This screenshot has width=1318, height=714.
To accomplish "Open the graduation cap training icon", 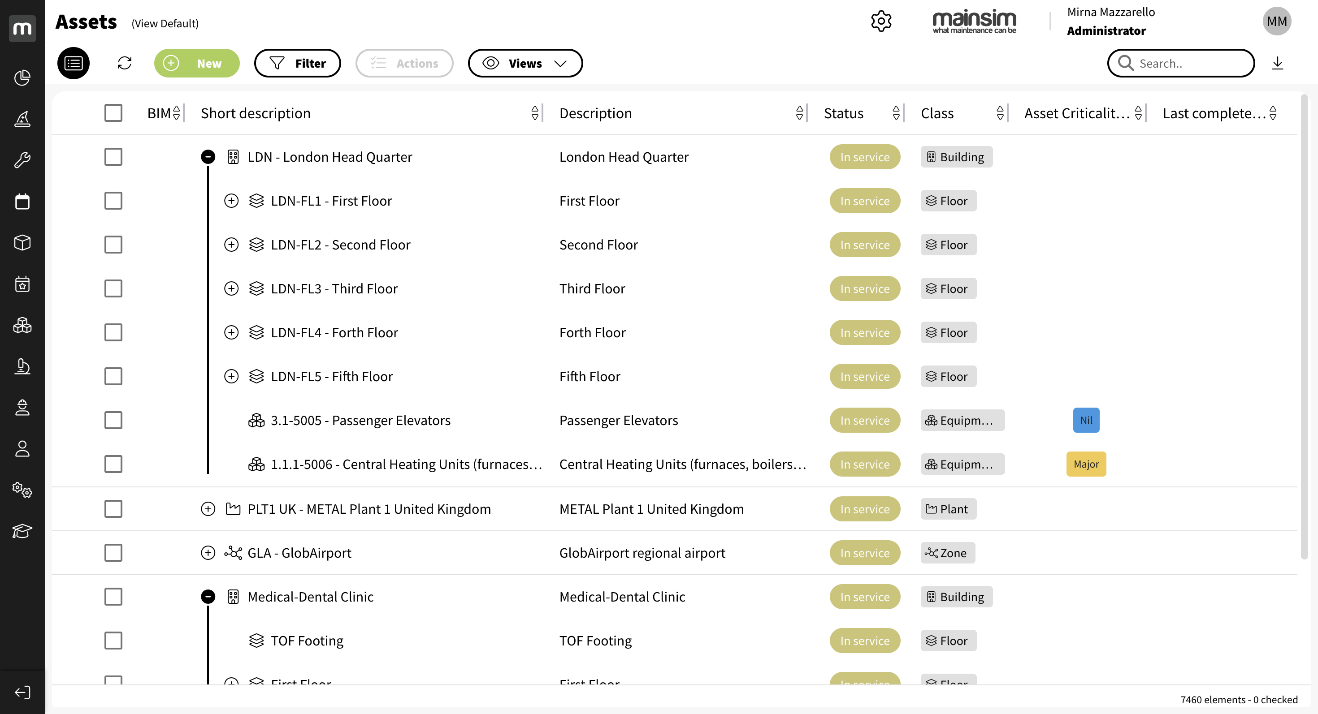I will (x=22, y=531).
